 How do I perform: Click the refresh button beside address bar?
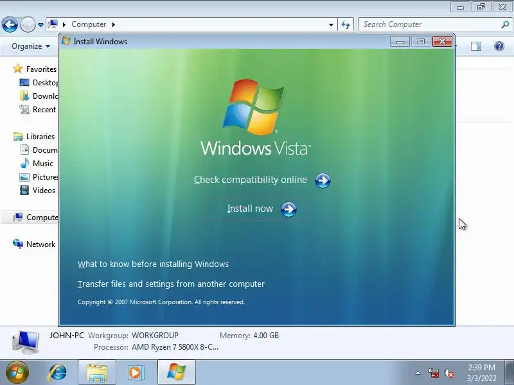pyautogui.click(x=346, y=24)
